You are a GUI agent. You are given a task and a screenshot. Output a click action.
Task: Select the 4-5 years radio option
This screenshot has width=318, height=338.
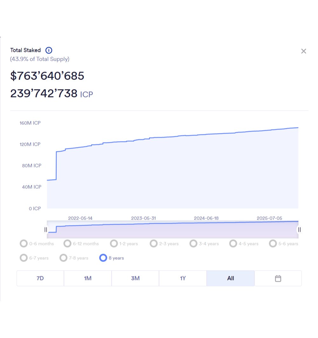coord(233,244)
